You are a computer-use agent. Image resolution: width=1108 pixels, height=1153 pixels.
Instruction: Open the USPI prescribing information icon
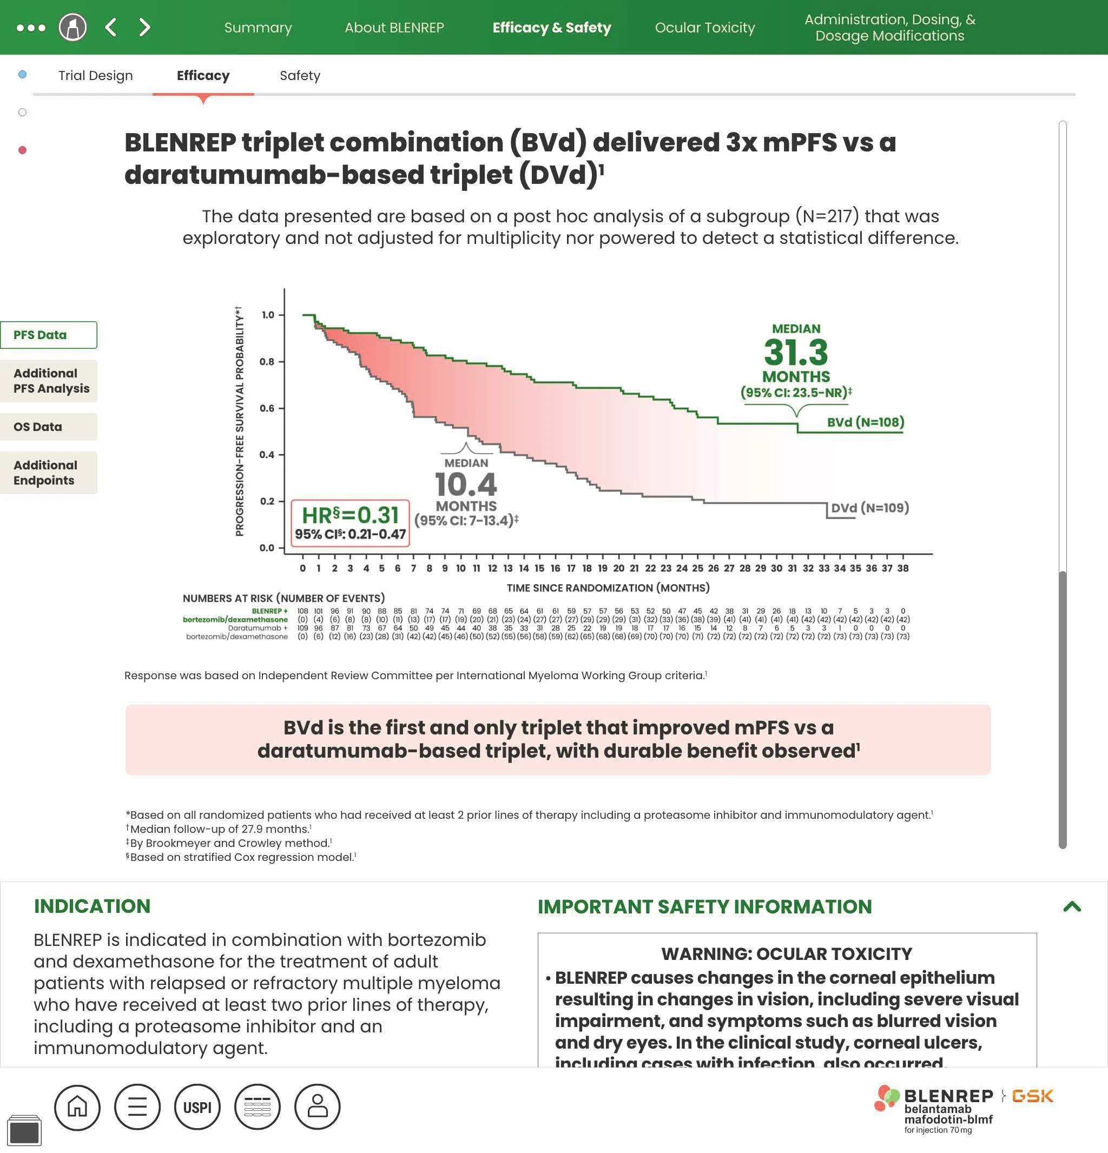click(x=197, y=1107)
